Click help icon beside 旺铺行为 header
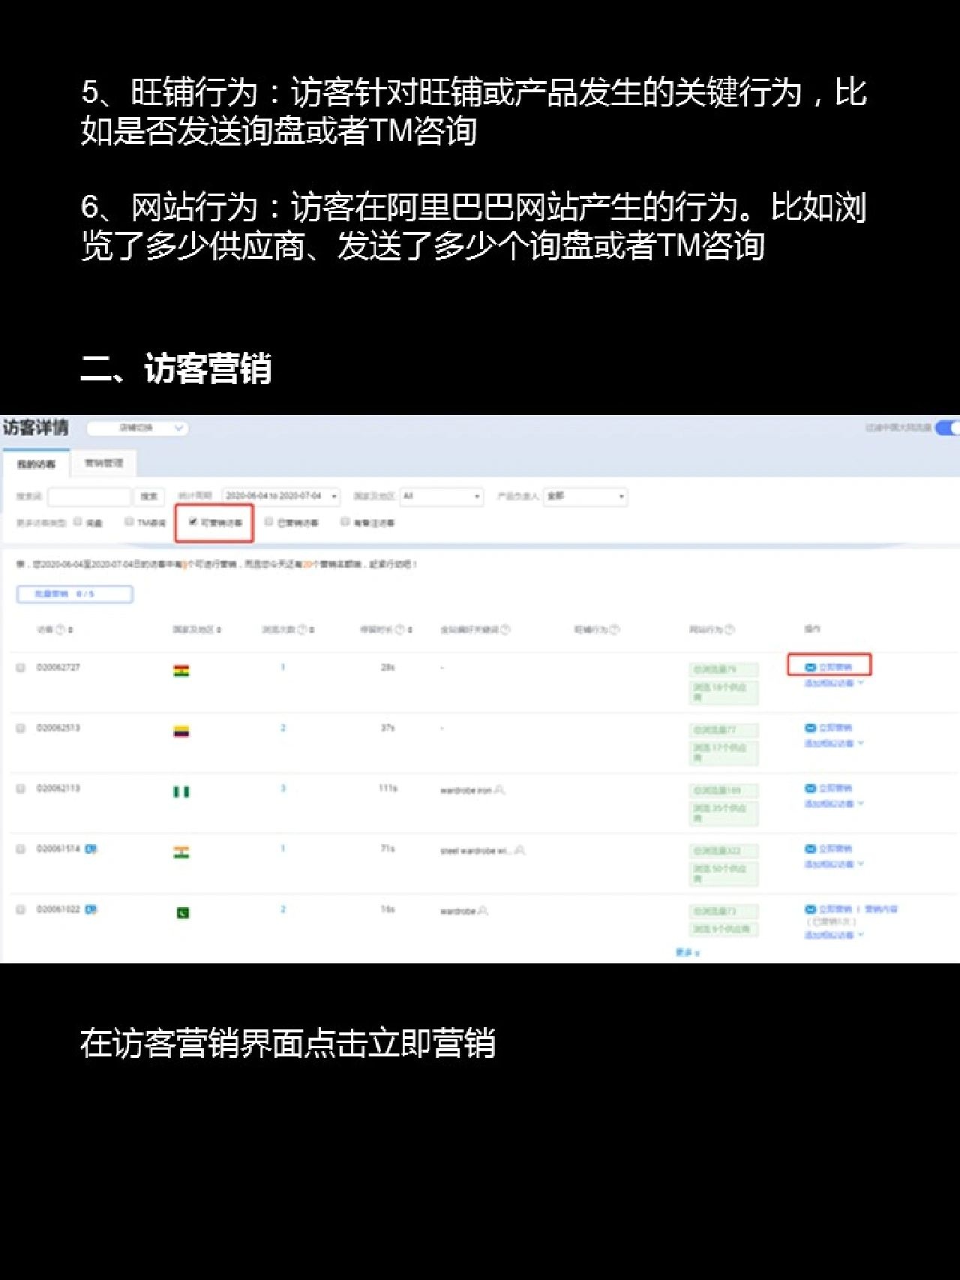Viewport: 960px width, 1280px height. coord(615,629)
